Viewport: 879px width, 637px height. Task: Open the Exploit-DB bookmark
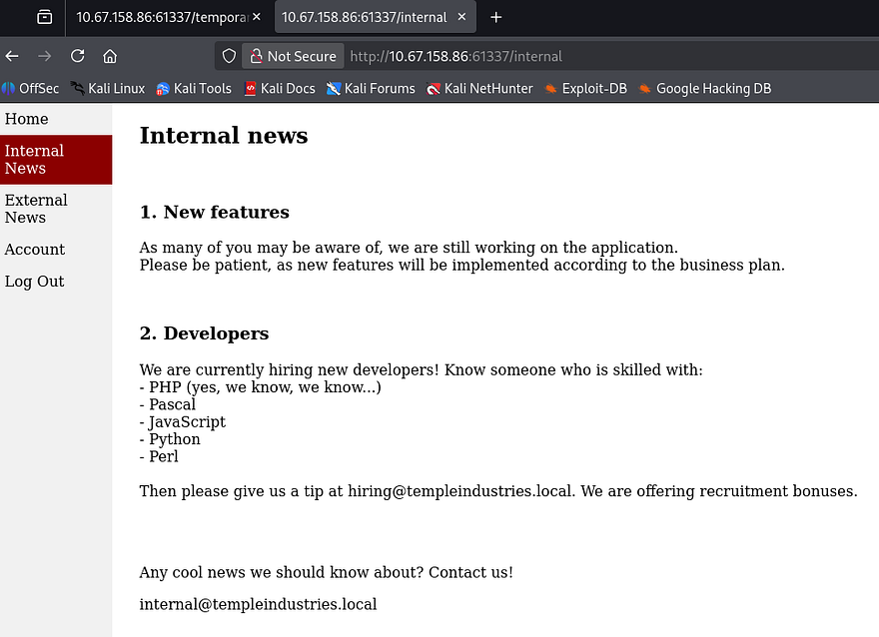(585, 88)
